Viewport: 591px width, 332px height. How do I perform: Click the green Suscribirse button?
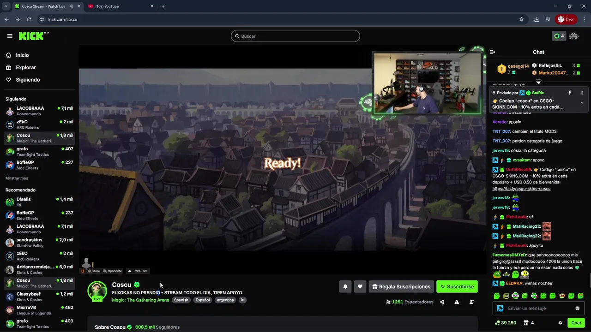click(x=457, y=286)
